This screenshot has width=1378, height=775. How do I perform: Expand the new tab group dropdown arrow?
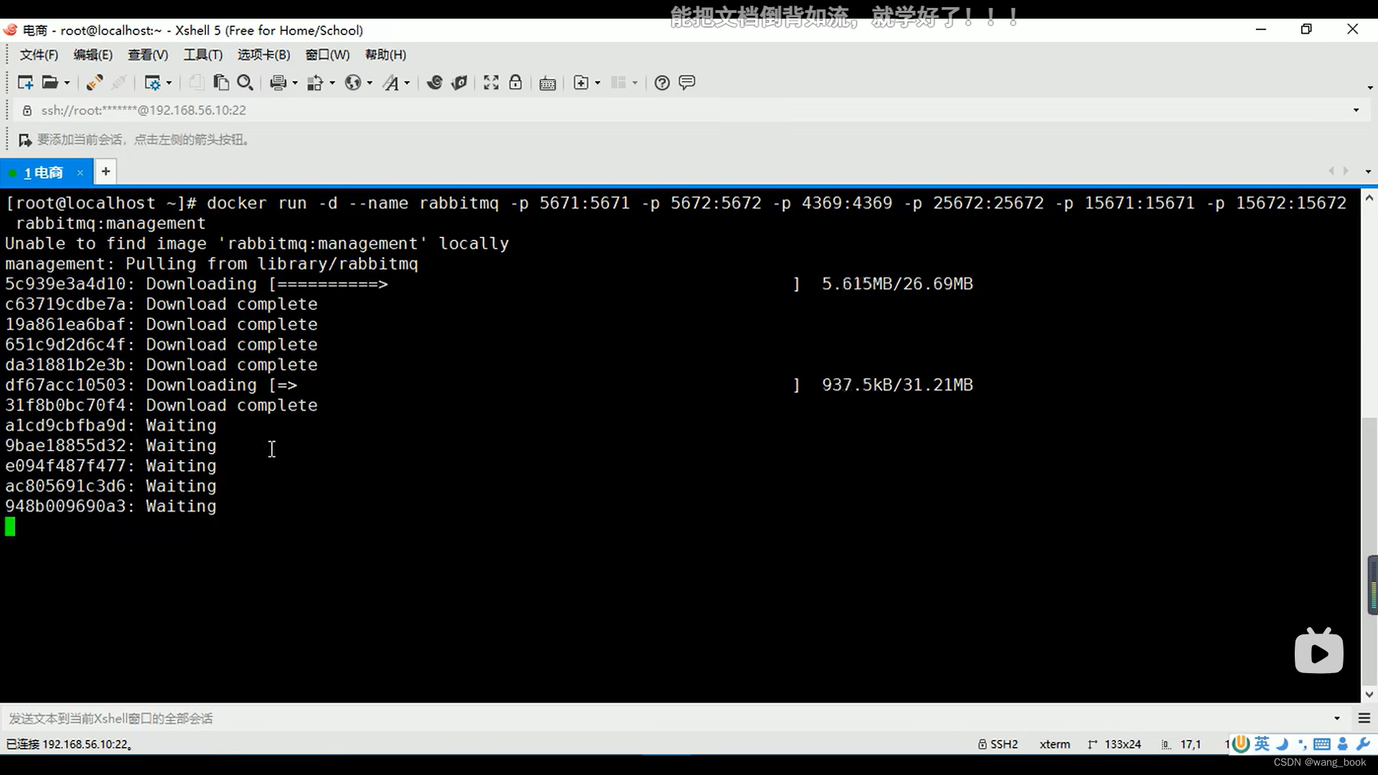pyautogui.click(x=597, y=83)
